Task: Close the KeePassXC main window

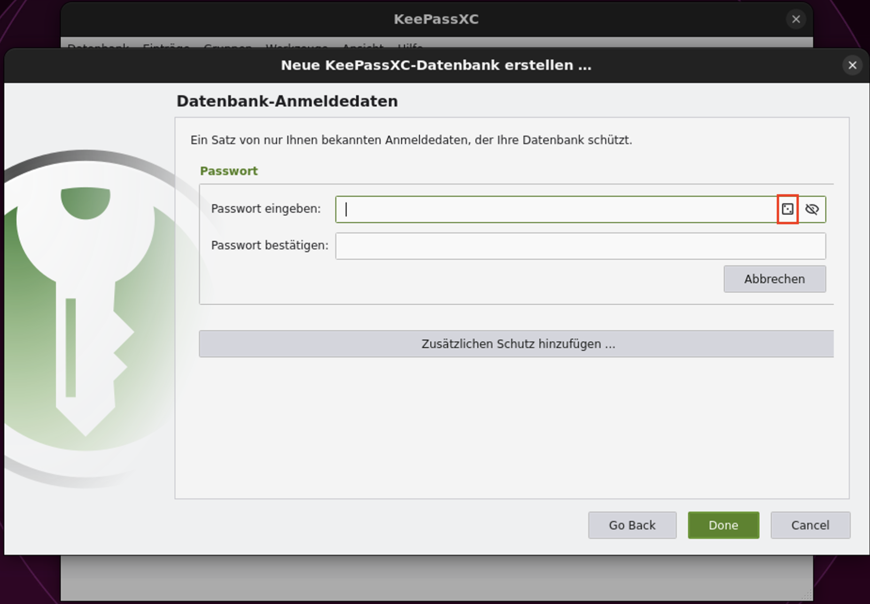Action: click(x=796, y=19)
